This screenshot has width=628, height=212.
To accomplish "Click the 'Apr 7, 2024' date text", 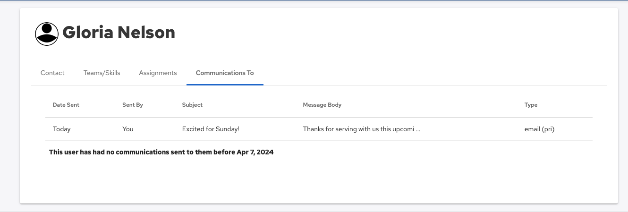I will (x=255, y=152).
